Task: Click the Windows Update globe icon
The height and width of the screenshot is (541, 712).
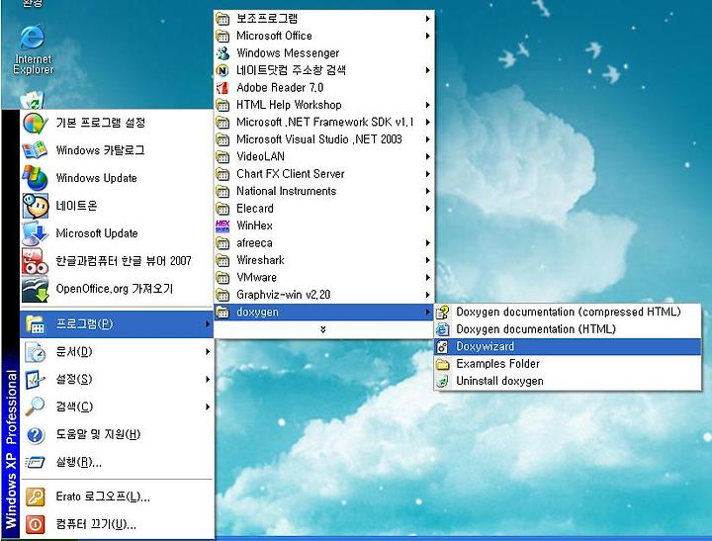Action: tap(35, 178)
